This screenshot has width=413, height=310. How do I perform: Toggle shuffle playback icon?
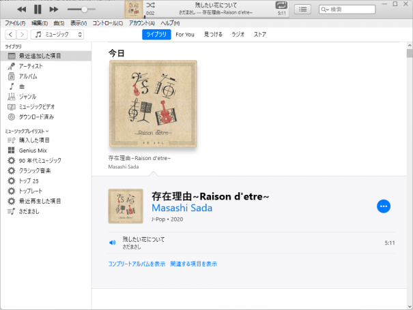[x=150, y=5]
